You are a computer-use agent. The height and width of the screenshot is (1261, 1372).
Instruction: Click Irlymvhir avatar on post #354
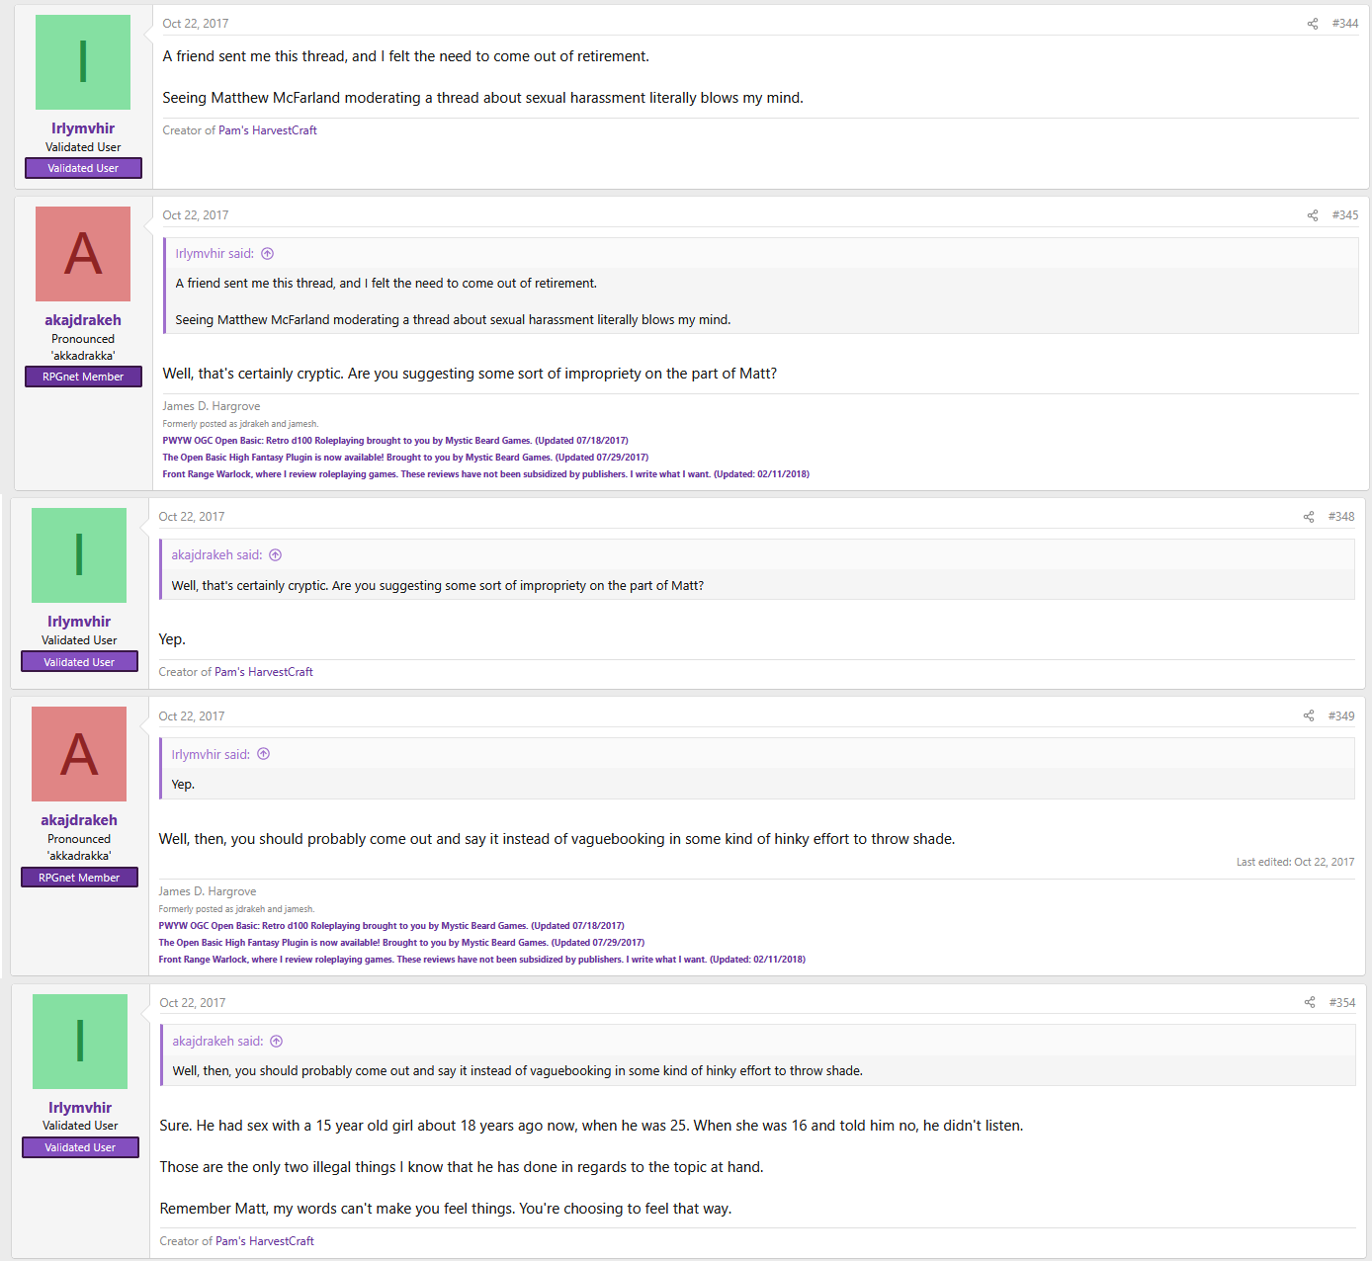tap(80, 1042)
